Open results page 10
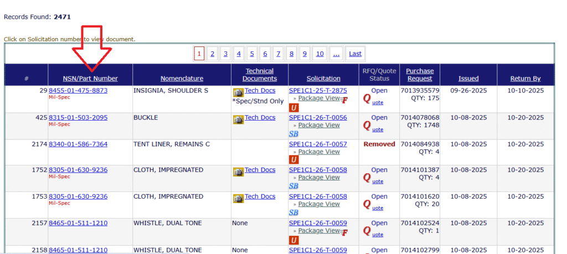The width and height of the screenshot is (567, 254). 319,54
